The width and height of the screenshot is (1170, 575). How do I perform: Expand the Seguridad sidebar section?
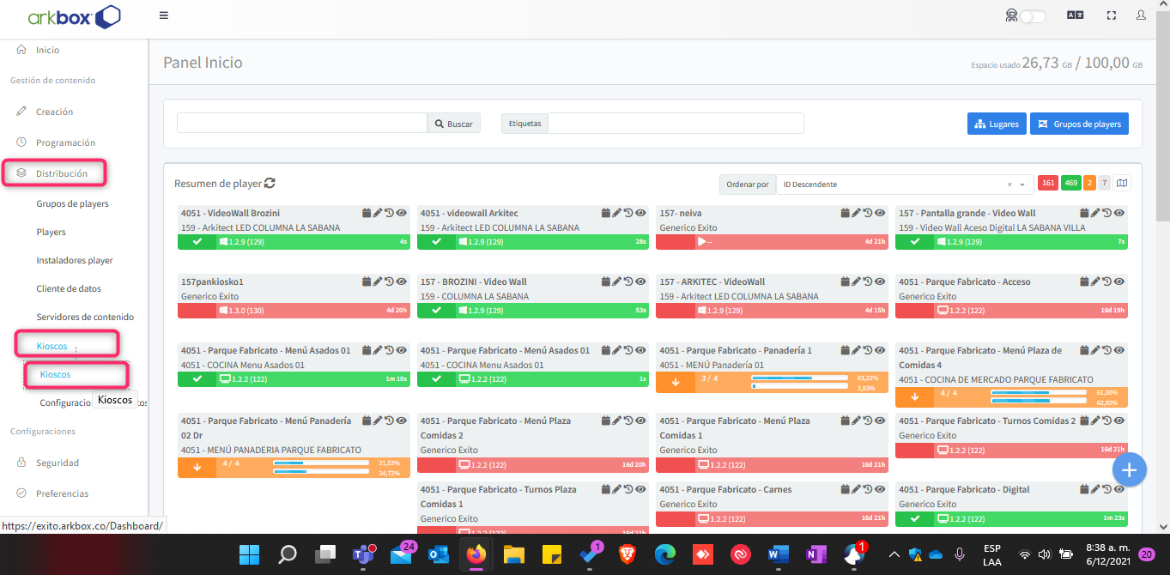tap(57, 463)
